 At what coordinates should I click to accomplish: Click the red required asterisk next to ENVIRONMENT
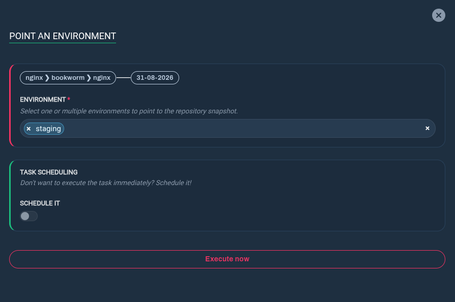pos(69,99)
